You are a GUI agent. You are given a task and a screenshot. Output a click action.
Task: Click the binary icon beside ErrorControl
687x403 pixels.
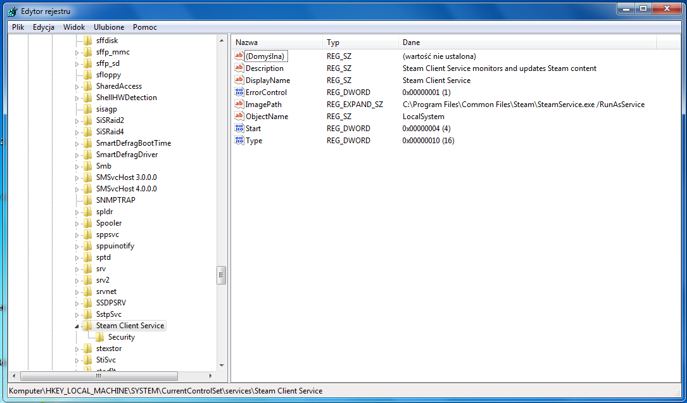click(239, 92)
